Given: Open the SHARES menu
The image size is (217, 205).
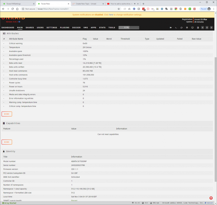Looking at the screenshot, I should click(x=30, y=28).
